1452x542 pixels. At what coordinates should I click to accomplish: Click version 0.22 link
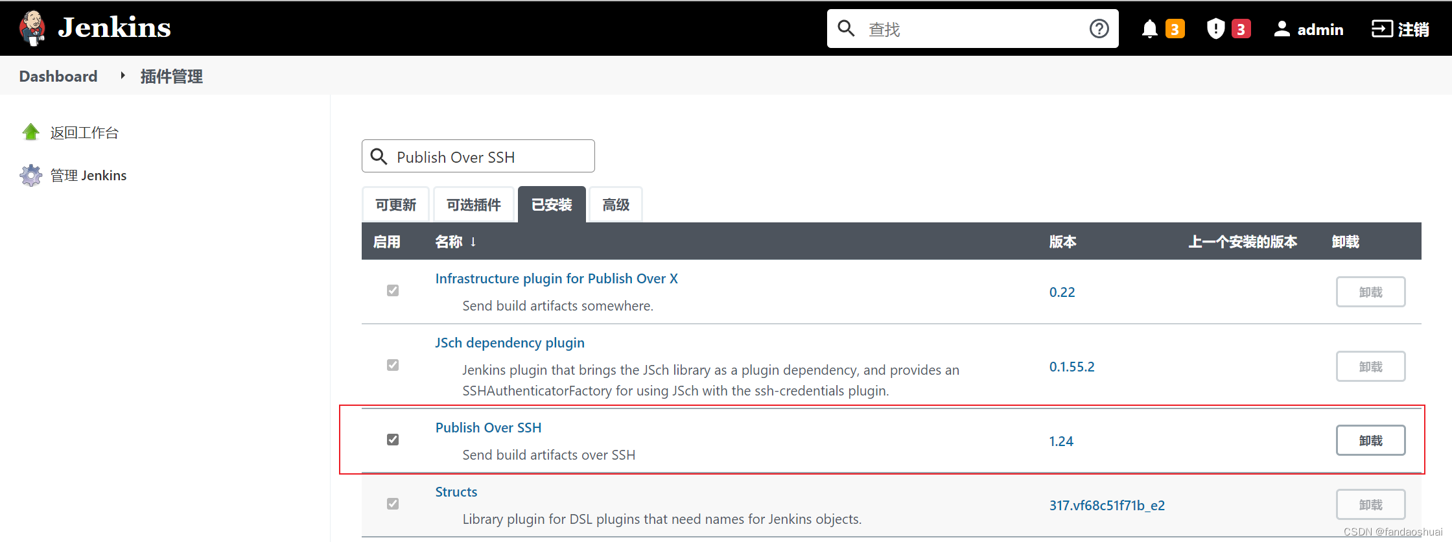1062,292
